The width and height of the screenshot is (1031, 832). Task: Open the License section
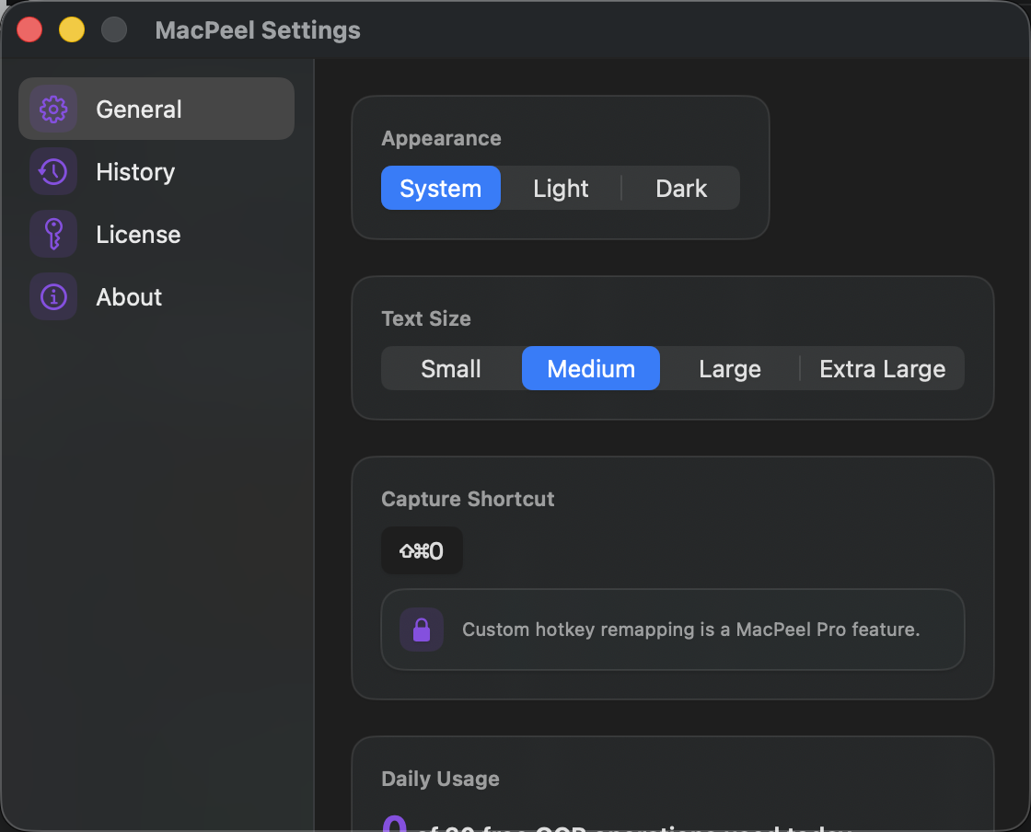[x=156, y=234]
